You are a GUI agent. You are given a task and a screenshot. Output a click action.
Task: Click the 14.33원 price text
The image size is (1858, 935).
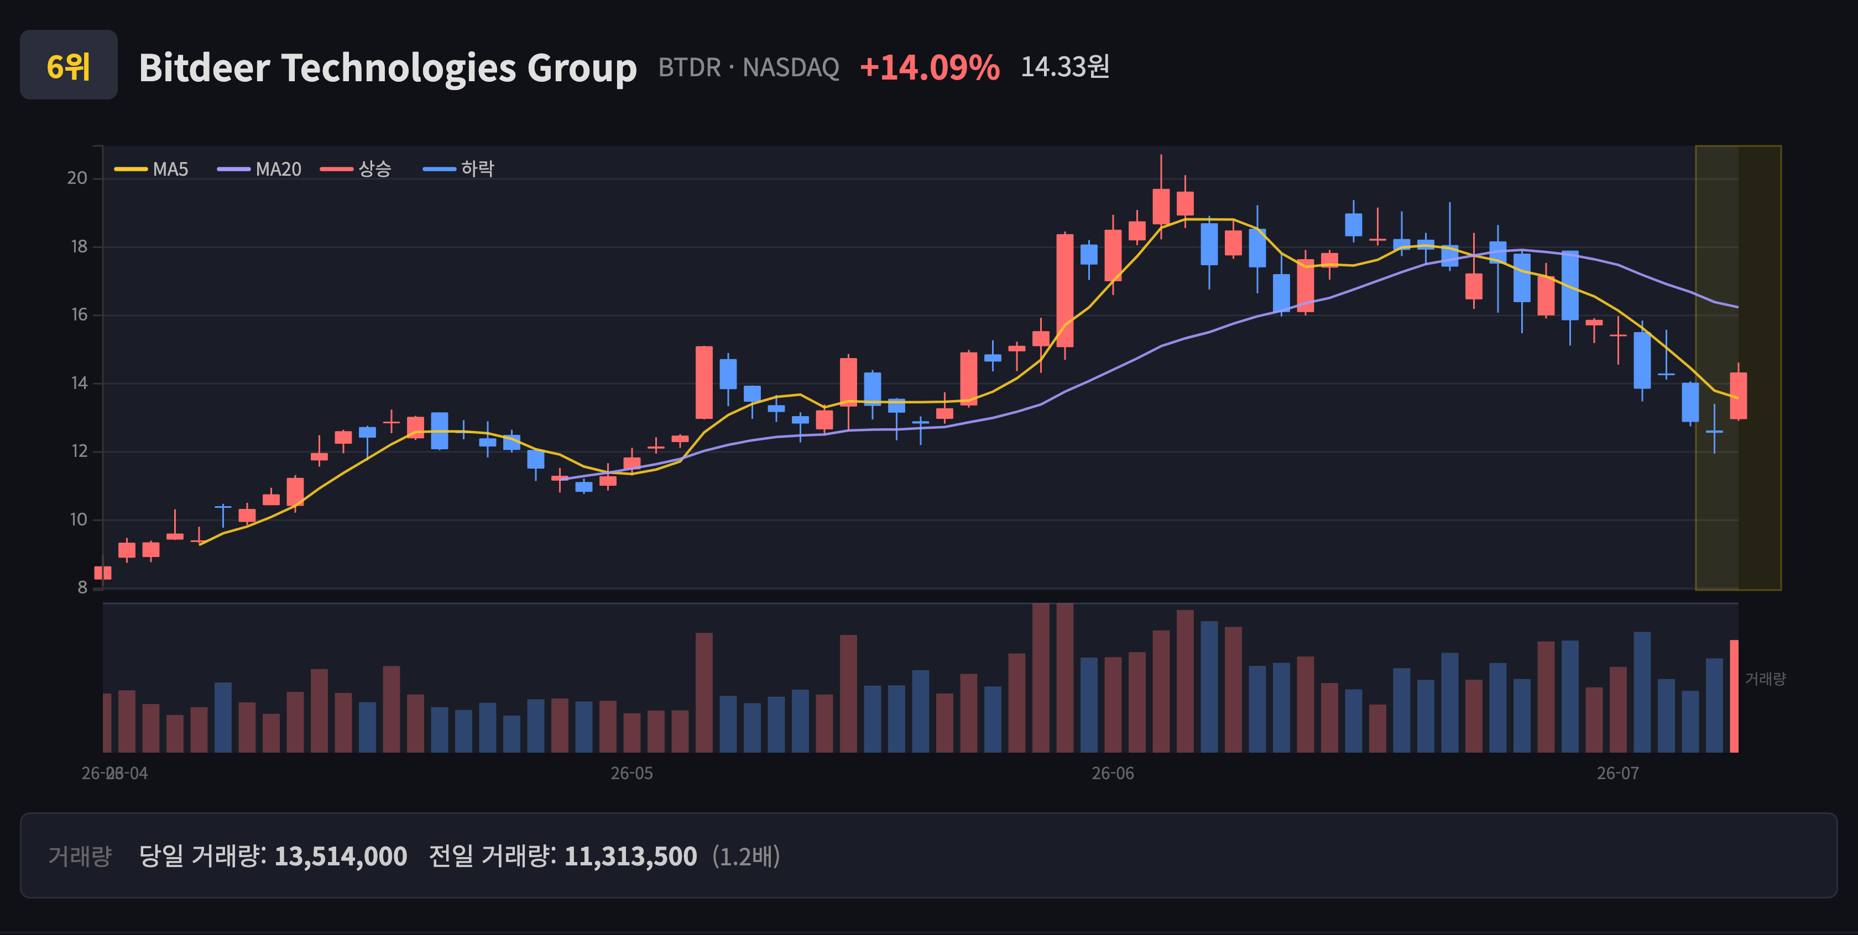(1064, 66)
